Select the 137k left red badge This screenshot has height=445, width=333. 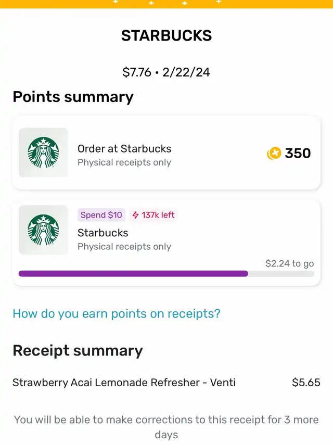click(x=153, y=215)
